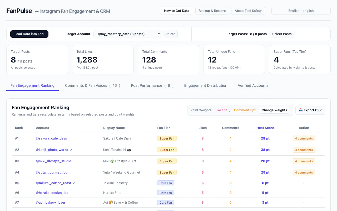Export ranking as CSV
Viewport: 337px width, 211px height.
(310, 110)
